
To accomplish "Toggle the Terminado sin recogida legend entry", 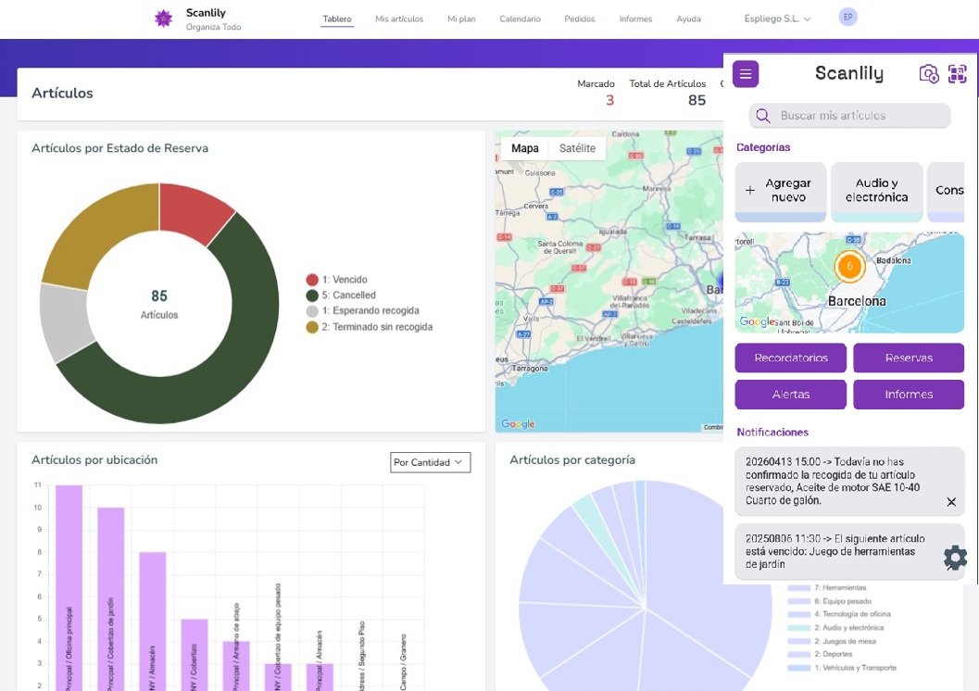I will point(369,327).
